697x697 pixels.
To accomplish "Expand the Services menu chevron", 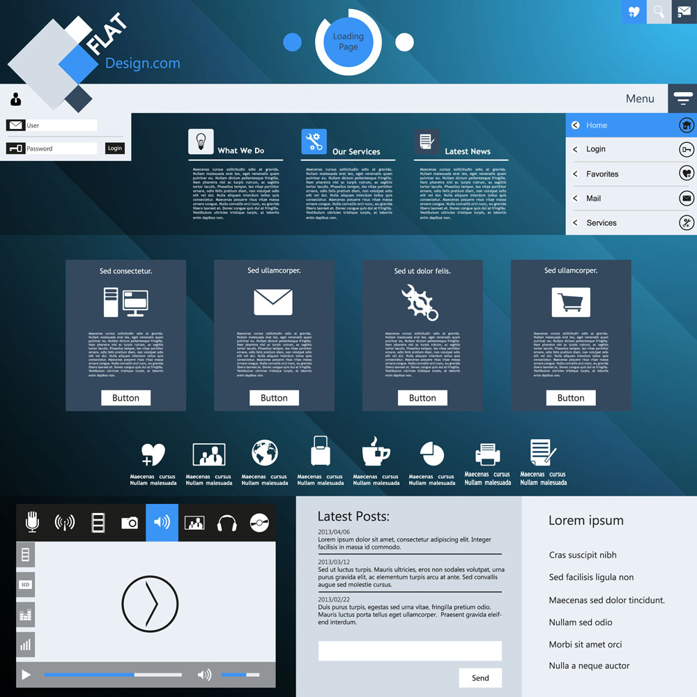I will pyautogui.click(x=576, y=223).
